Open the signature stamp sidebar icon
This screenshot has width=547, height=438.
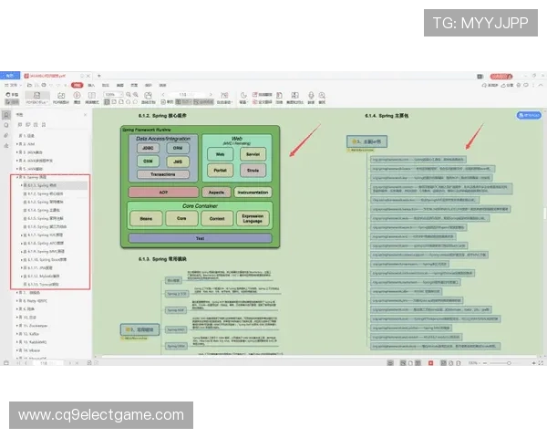[x=6, y=146]
